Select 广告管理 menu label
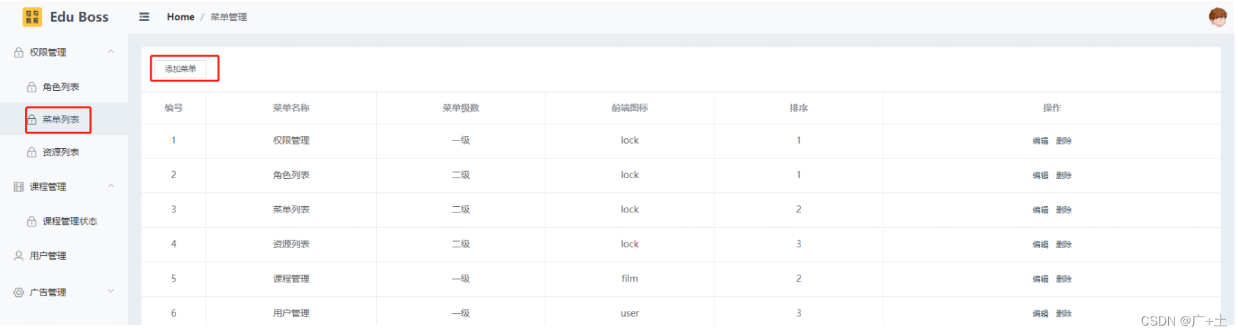The width and height of the screenshot is (1238, 334). coord(48,292)
